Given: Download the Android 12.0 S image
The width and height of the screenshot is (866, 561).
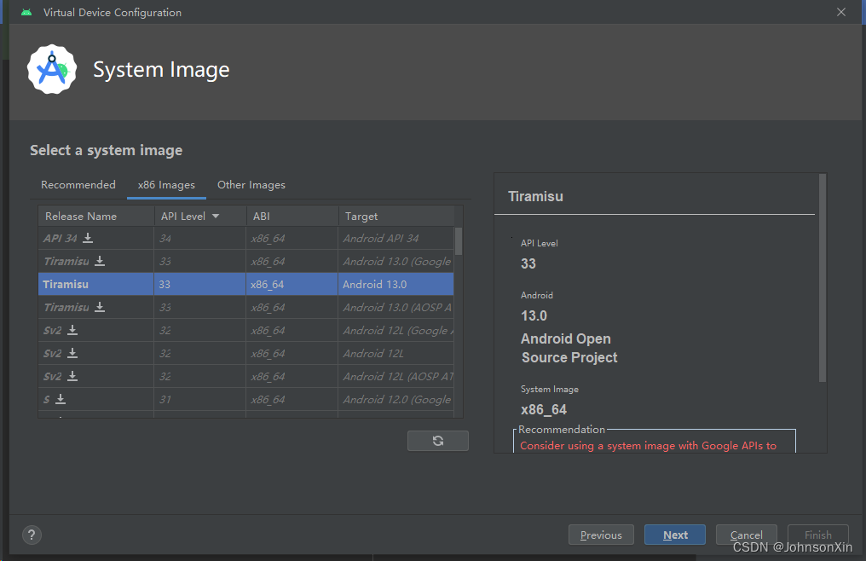Looking at the screenshot, I should [x=61, y=399].
